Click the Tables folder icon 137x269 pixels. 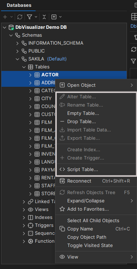click(x=30, y=67)
